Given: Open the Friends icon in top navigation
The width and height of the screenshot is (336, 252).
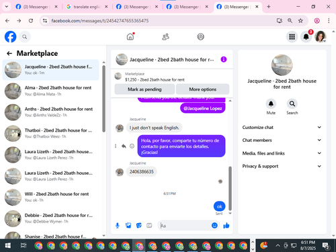Looking at the screenshot, I should pos(165,36).
